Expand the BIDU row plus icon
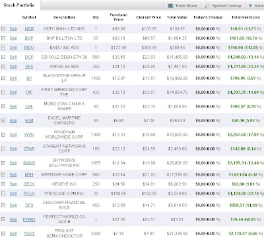The height and width of the screenshot is (239, 264). point(3,48)
